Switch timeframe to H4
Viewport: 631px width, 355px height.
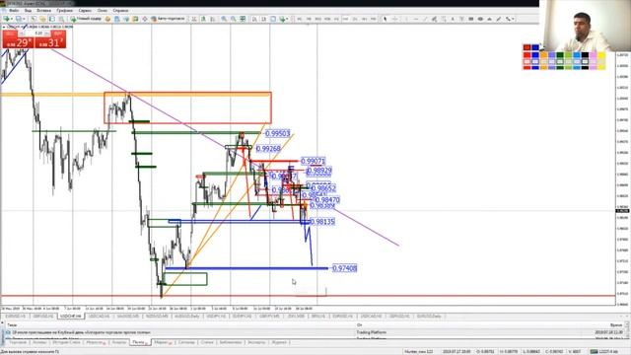(x=346, y=19)
